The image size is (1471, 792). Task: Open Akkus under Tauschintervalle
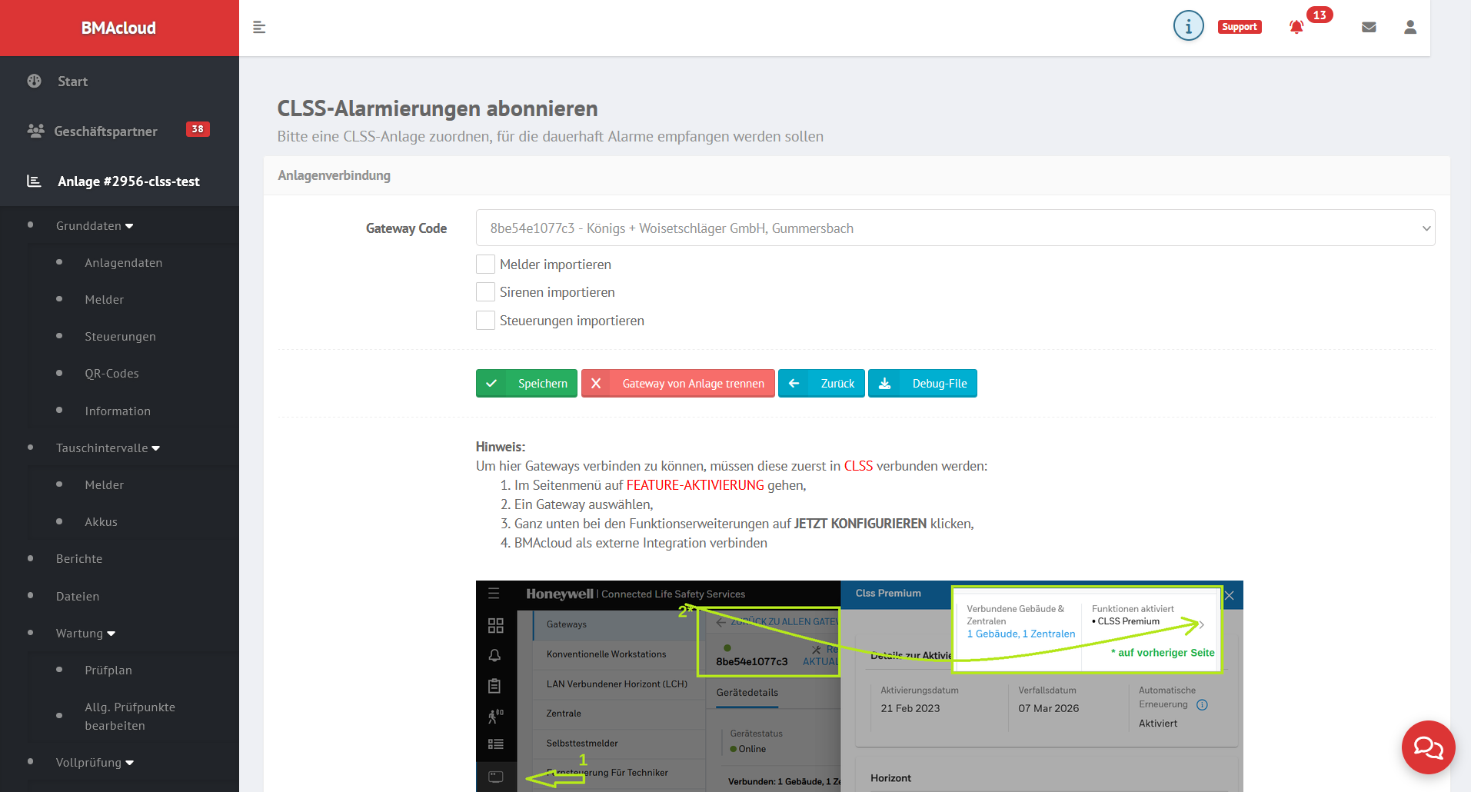[x=101, y=522]
